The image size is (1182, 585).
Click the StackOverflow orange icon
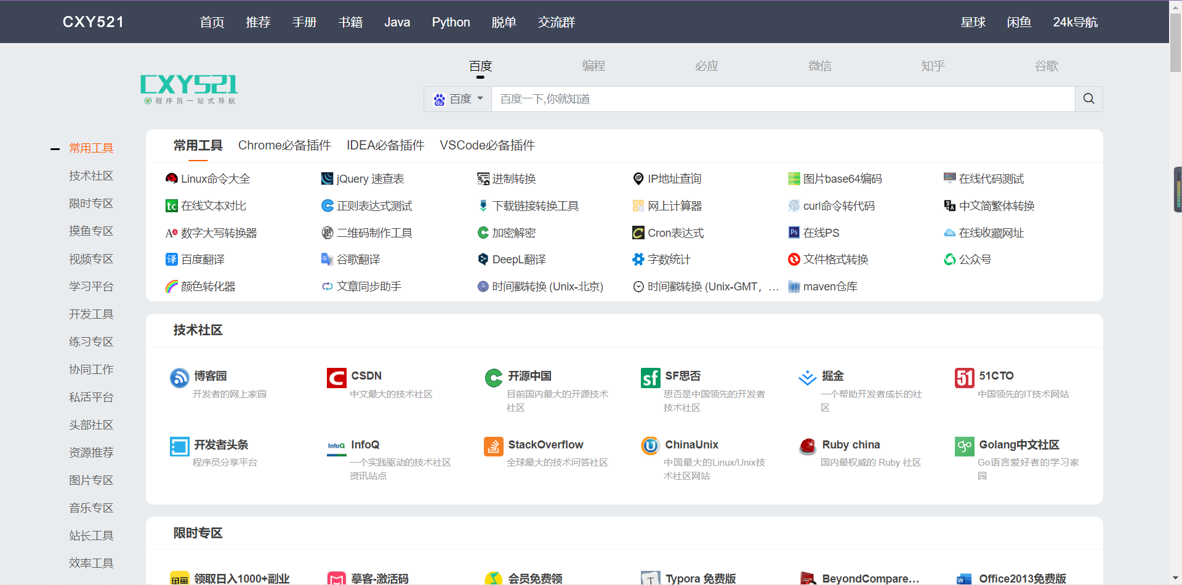494,447
